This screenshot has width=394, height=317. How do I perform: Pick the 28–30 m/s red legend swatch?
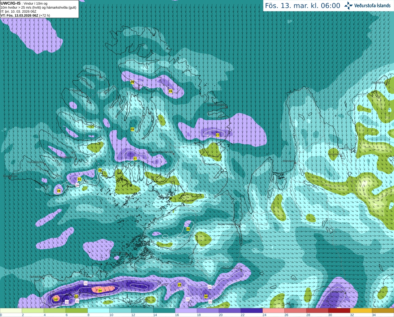pyautogui.click(x=317, y=311)
